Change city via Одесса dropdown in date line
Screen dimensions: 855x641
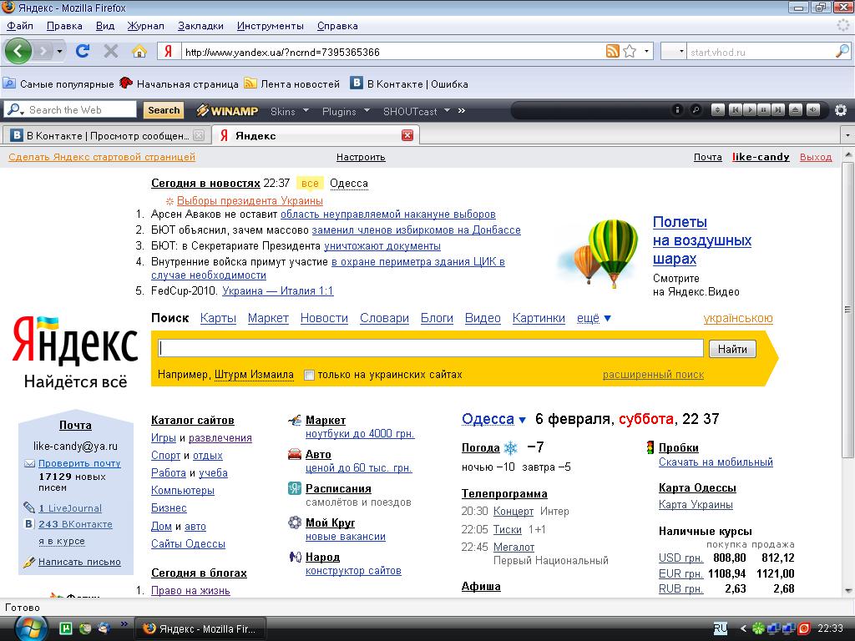click(493, 419)
